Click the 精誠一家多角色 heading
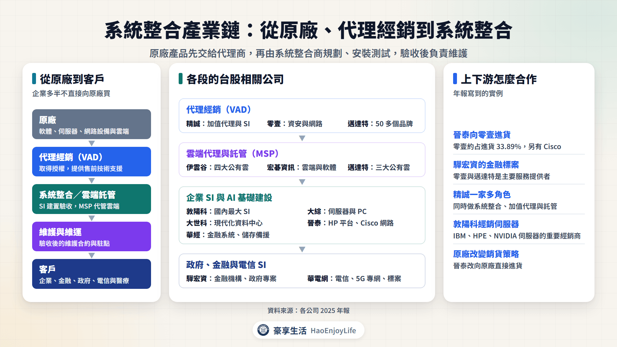This screenshot has height=347, width=617. point(482,194)
